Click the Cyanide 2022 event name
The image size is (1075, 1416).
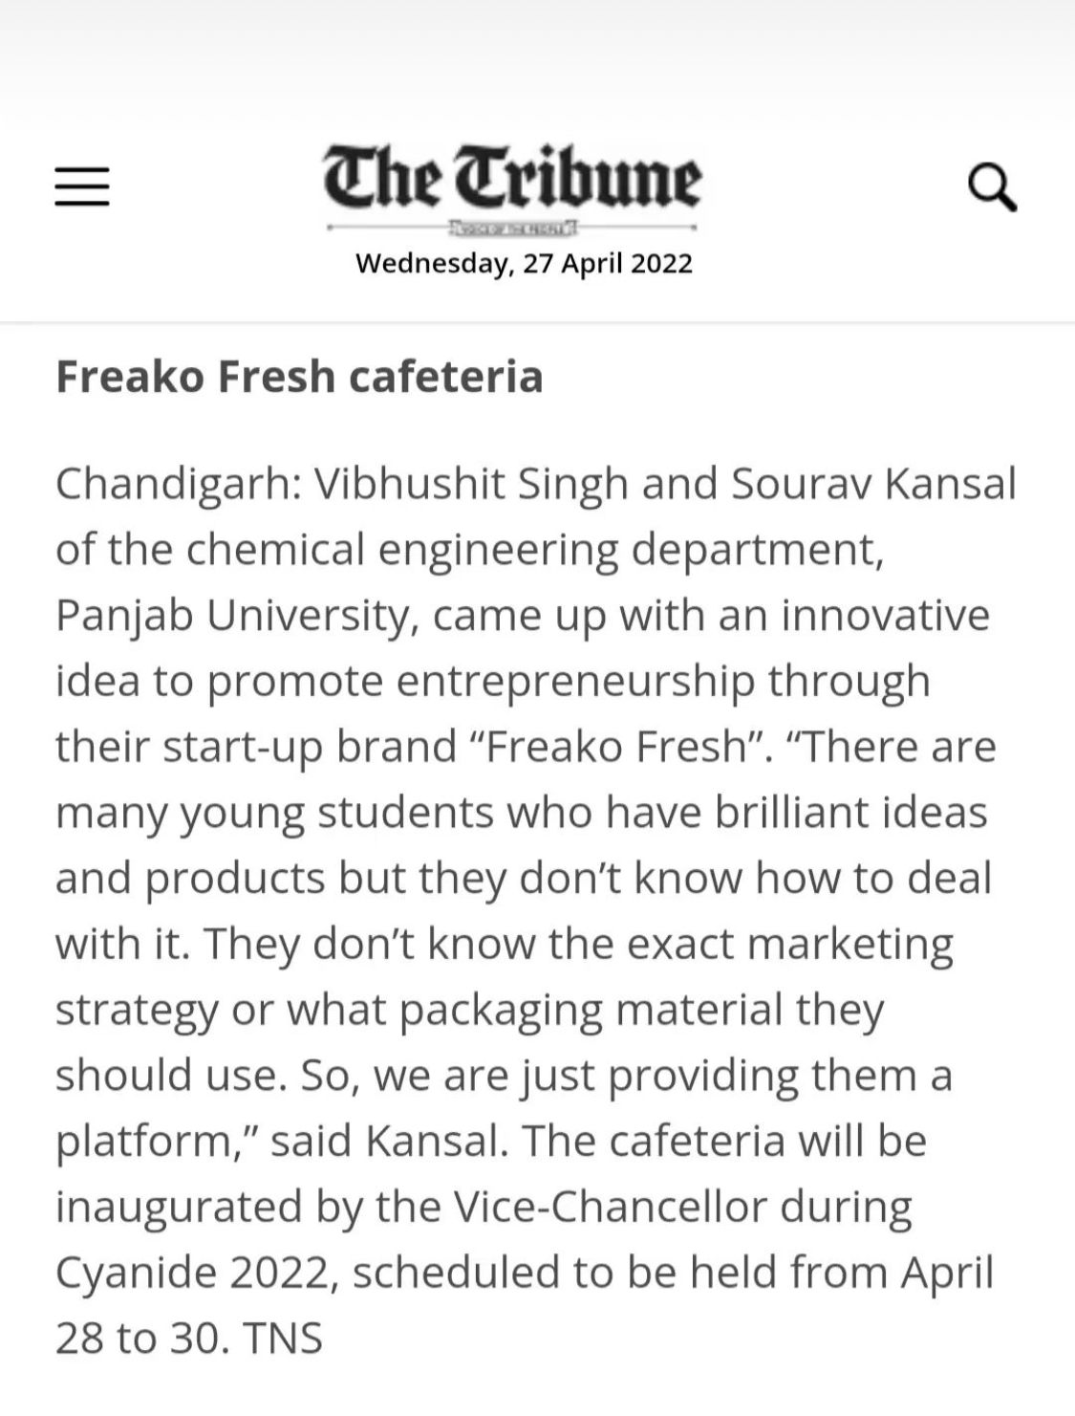(x=196, y=1273)
